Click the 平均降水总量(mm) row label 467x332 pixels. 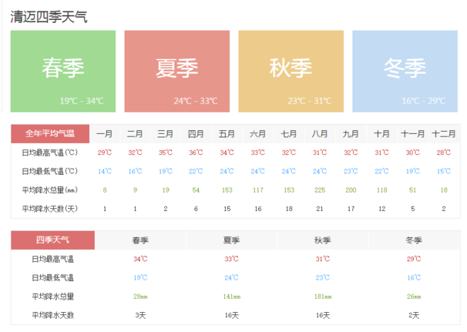50,190
